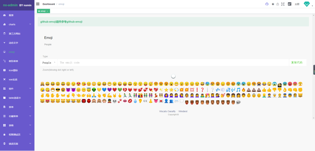Screen dimensions: 315x151
Task: Open the user avatar dropdown
Action: (307, 4)
